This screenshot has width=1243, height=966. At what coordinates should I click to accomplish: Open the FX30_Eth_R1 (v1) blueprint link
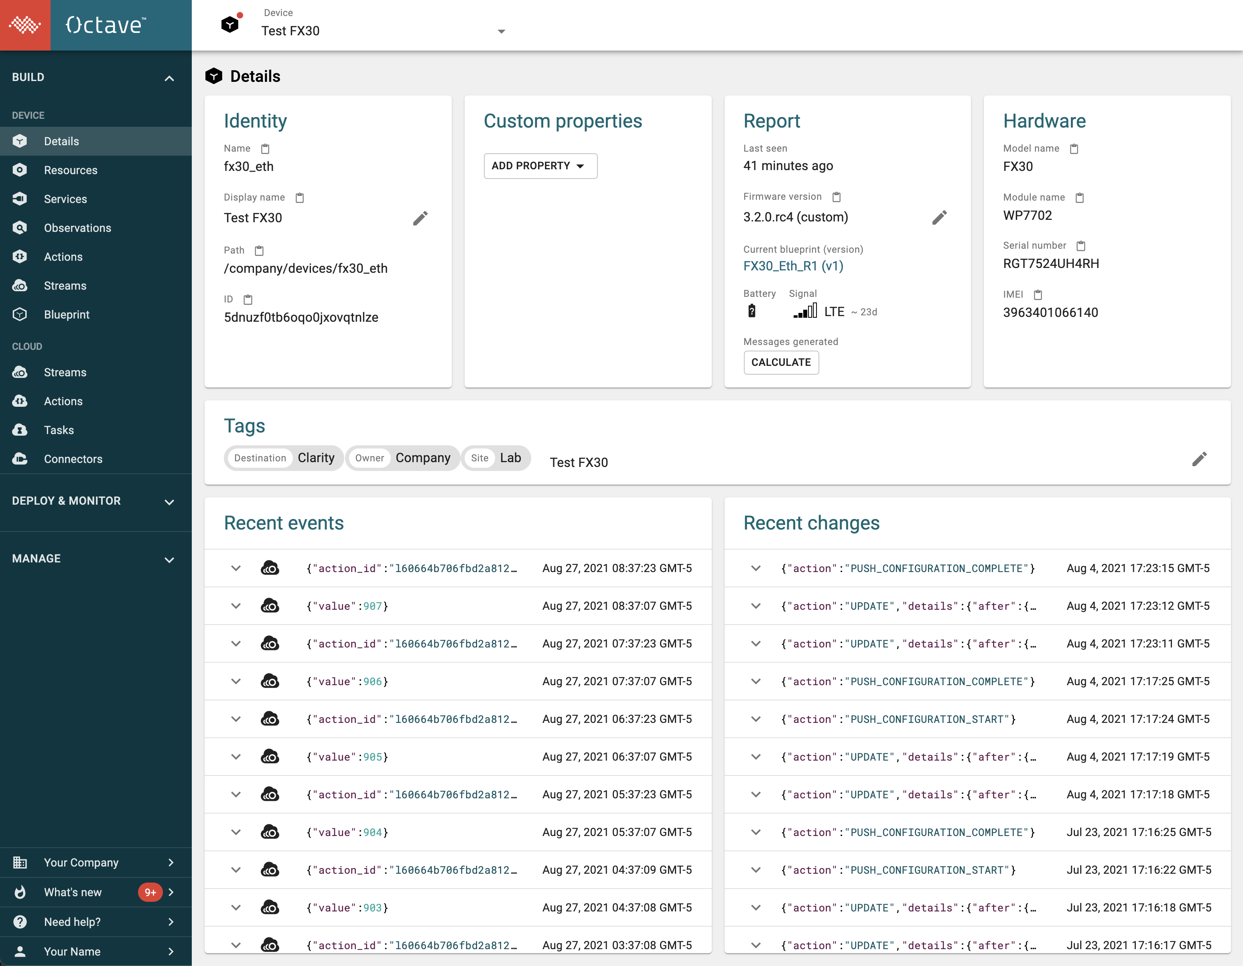(x=793, y=266)
